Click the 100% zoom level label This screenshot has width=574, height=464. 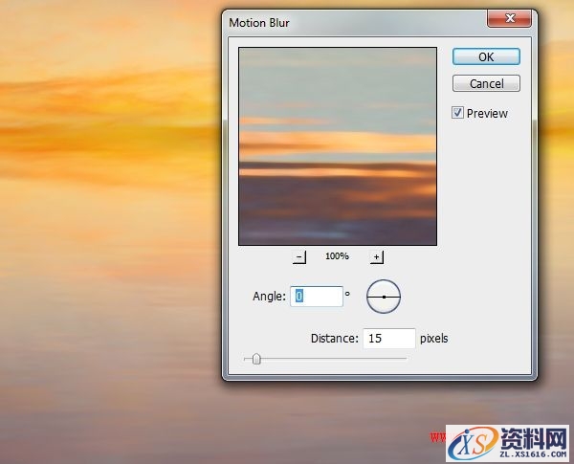point(338,257)
